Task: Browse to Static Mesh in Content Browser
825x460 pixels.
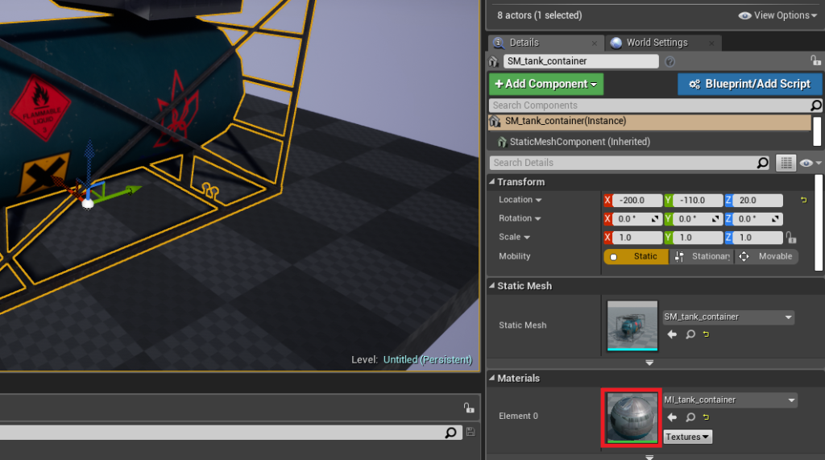Action: point(690,335)
